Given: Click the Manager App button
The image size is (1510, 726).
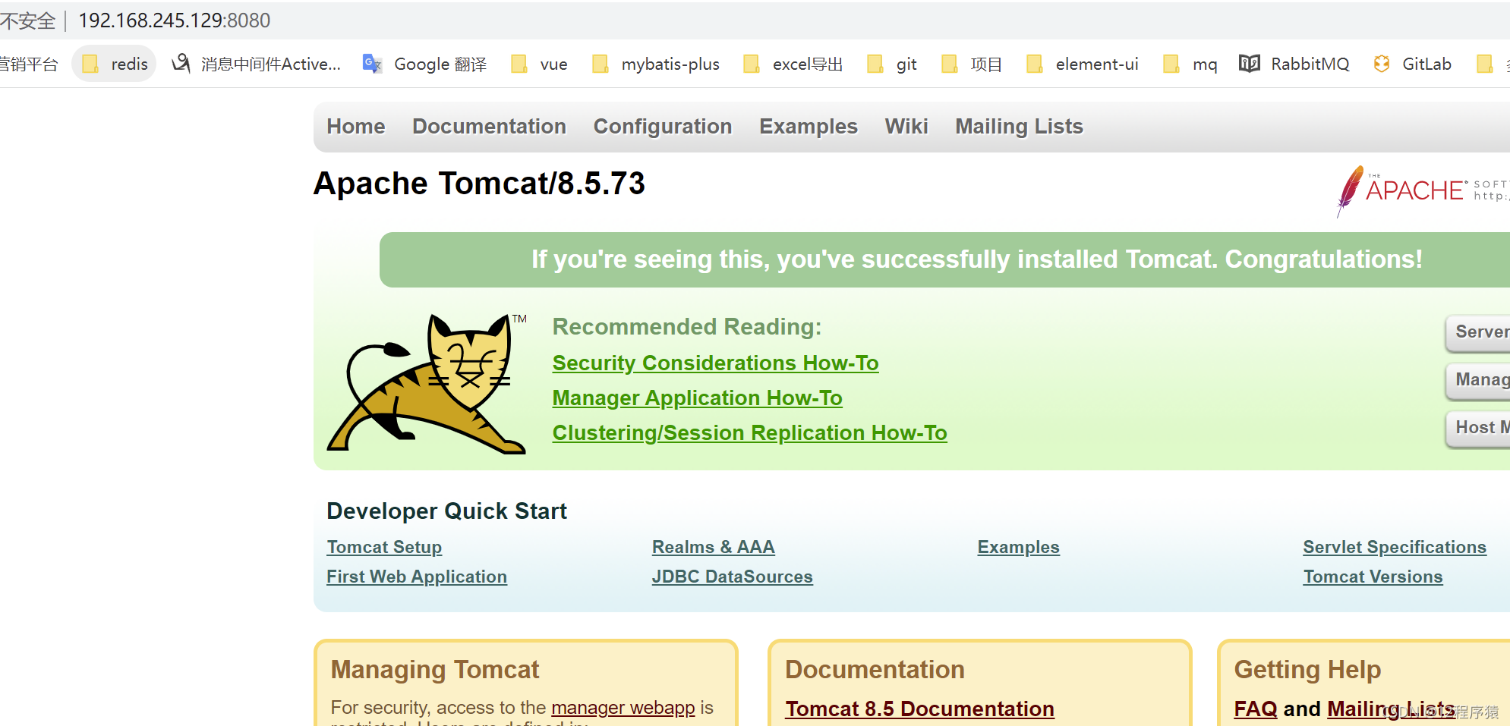Looking at the screenshot, I should [x=1477, y=380].
